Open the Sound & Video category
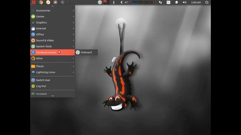241x135 pixels. coord(53,40)
